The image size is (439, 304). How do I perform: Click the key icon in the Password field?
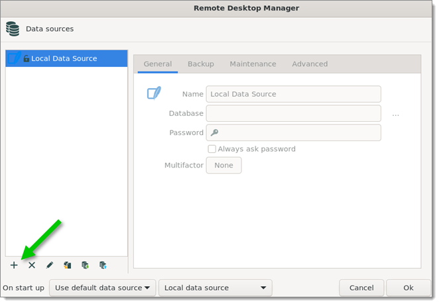click(214, 132)
